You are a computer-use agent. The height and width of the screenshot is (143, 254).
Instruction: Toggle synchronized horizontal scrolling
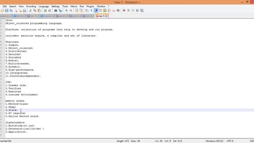tap(81, 11)
